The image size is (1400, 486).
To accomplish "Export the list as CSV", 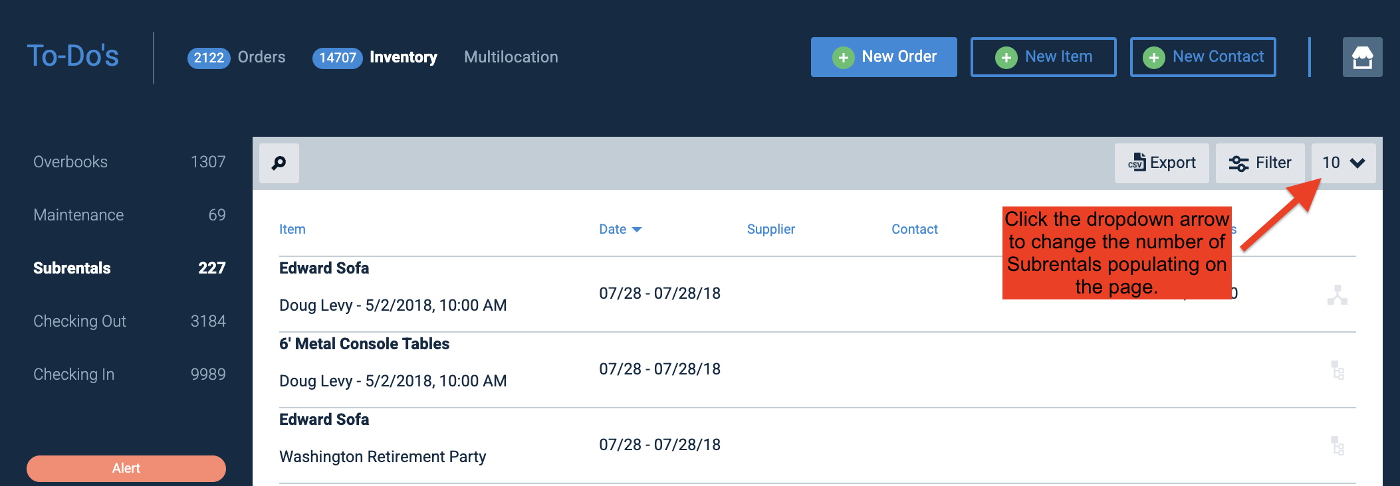I will (x=1161, y=163).
